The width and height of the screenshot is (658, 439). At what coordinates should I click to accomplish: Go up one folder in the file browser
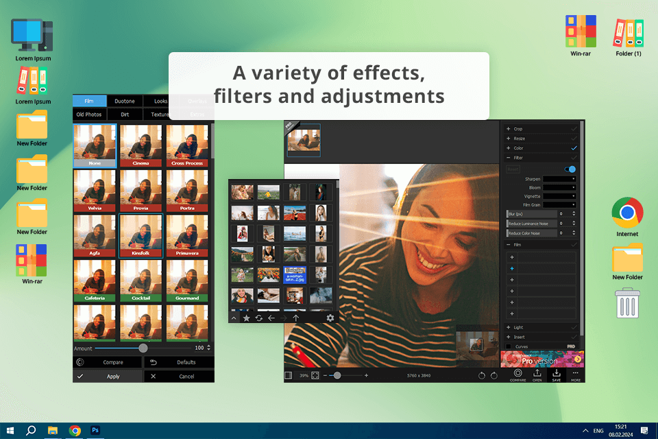pos(296,318)
